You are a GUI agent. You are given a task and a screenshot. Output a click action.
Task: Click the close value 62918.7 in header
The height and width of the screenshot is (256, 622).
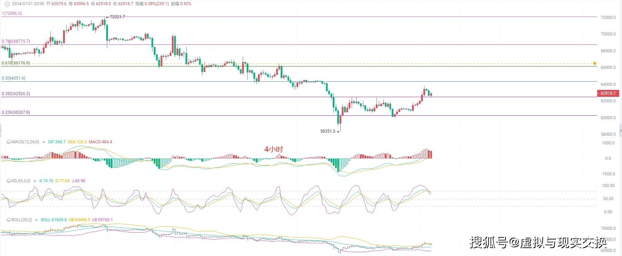click(126, 4)
